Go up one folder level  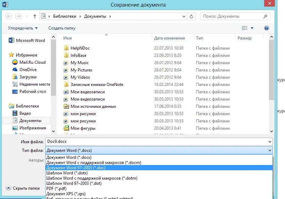35,16
